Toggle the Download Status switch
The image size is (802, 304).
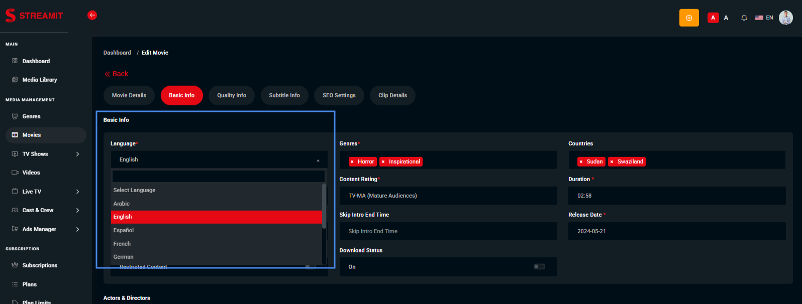[539, 266]
